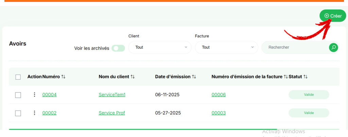Check the select-all header checkbox
348x137 pixels.
point(18,77)
